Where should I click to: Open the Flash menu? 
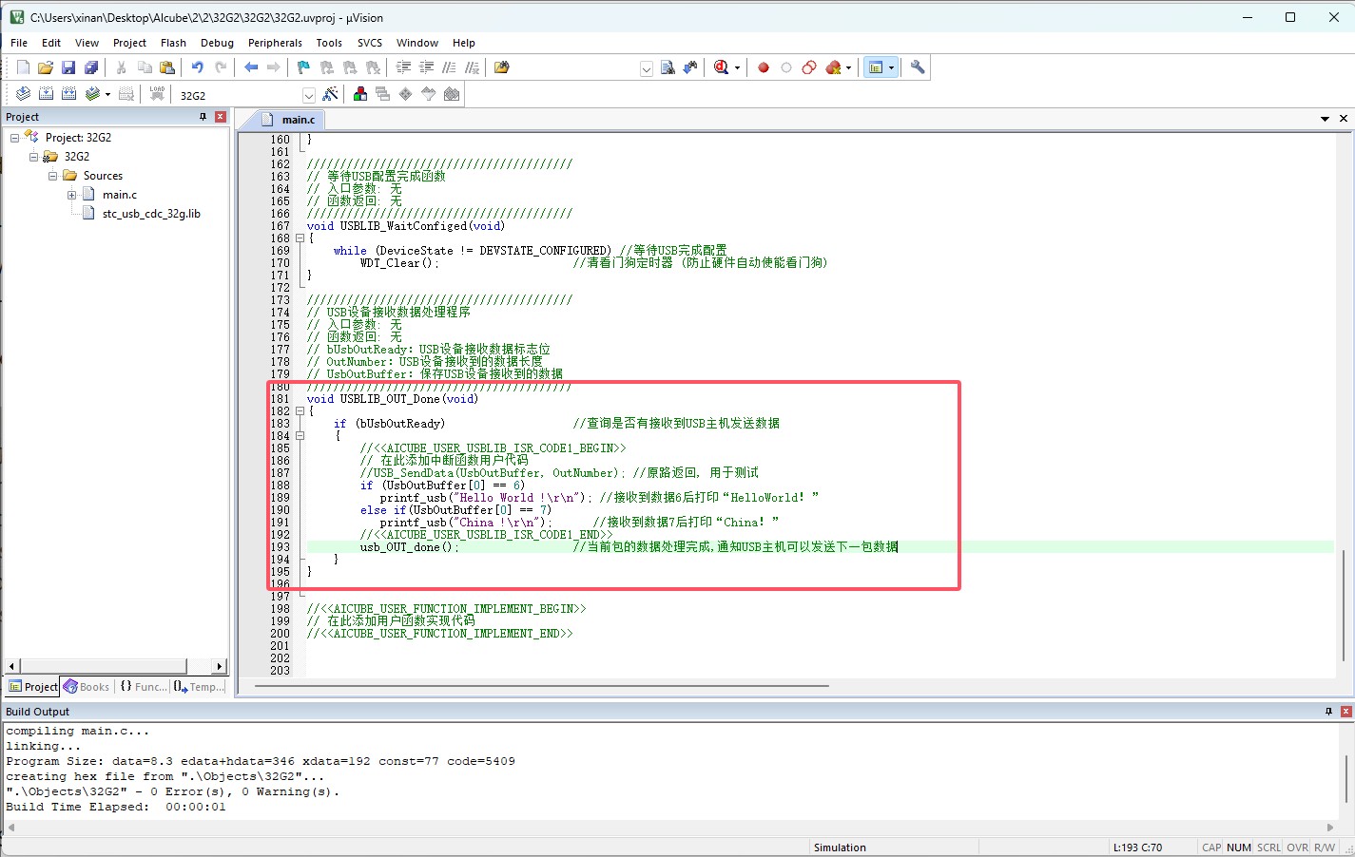point(173,43)
